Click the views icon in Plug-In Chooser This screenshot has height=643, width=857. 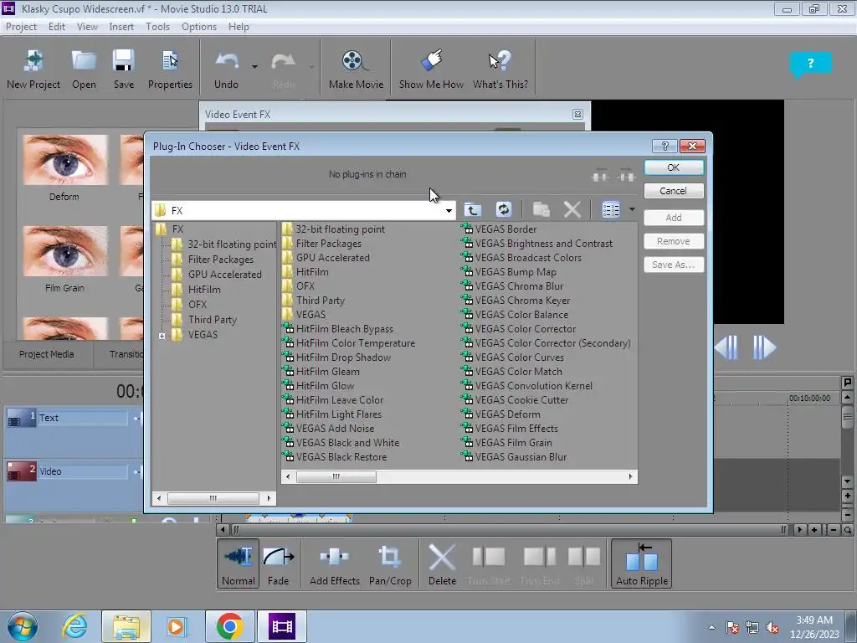click(x=610, y=209)
